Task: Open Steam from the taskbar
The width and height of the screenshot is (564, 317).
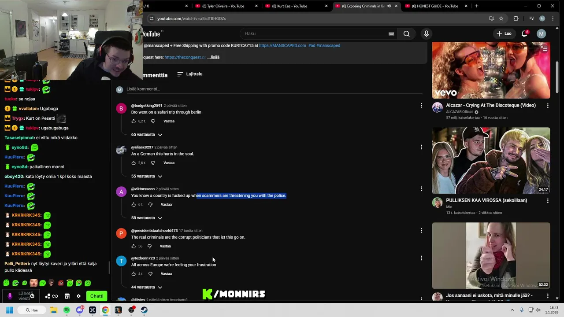Action: coord(144,310)
